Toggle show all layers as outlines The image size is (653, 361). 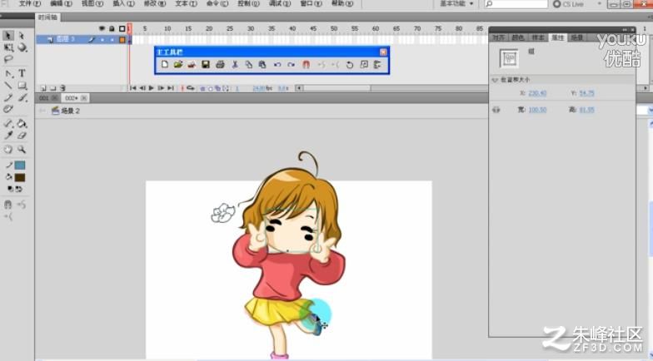click(122, 28)
